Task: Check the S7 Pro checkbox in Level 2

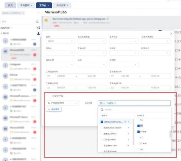Action: pos(139,144)
